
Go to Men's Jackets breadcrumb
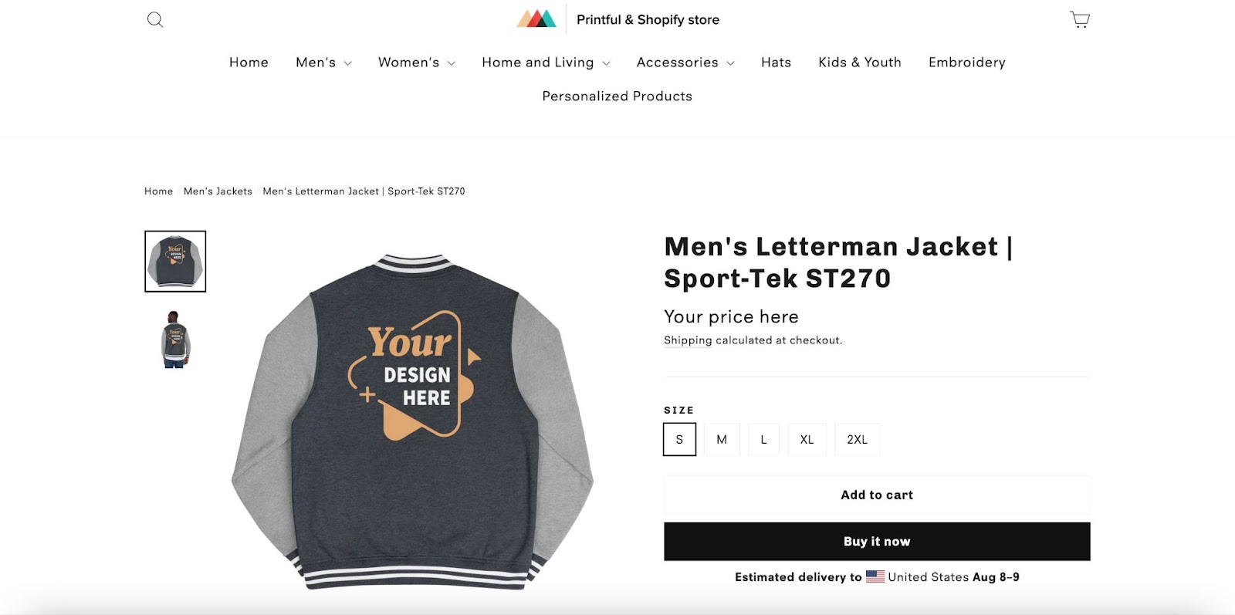tap(218, 191)
